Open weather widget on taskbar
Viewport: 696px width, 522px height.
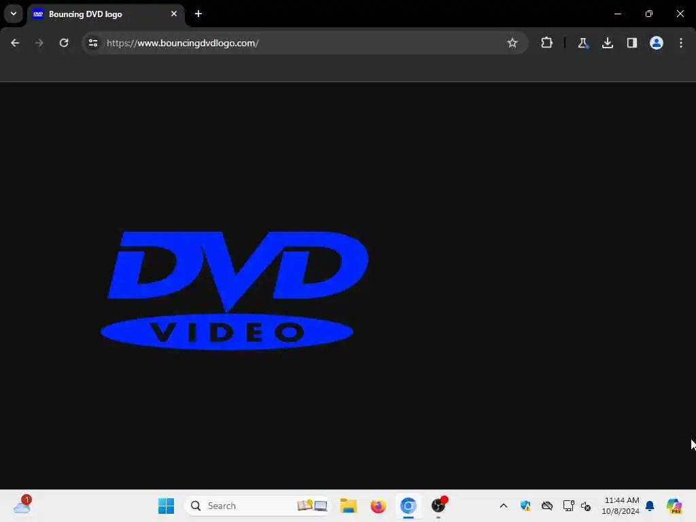[x=22, y=506]
